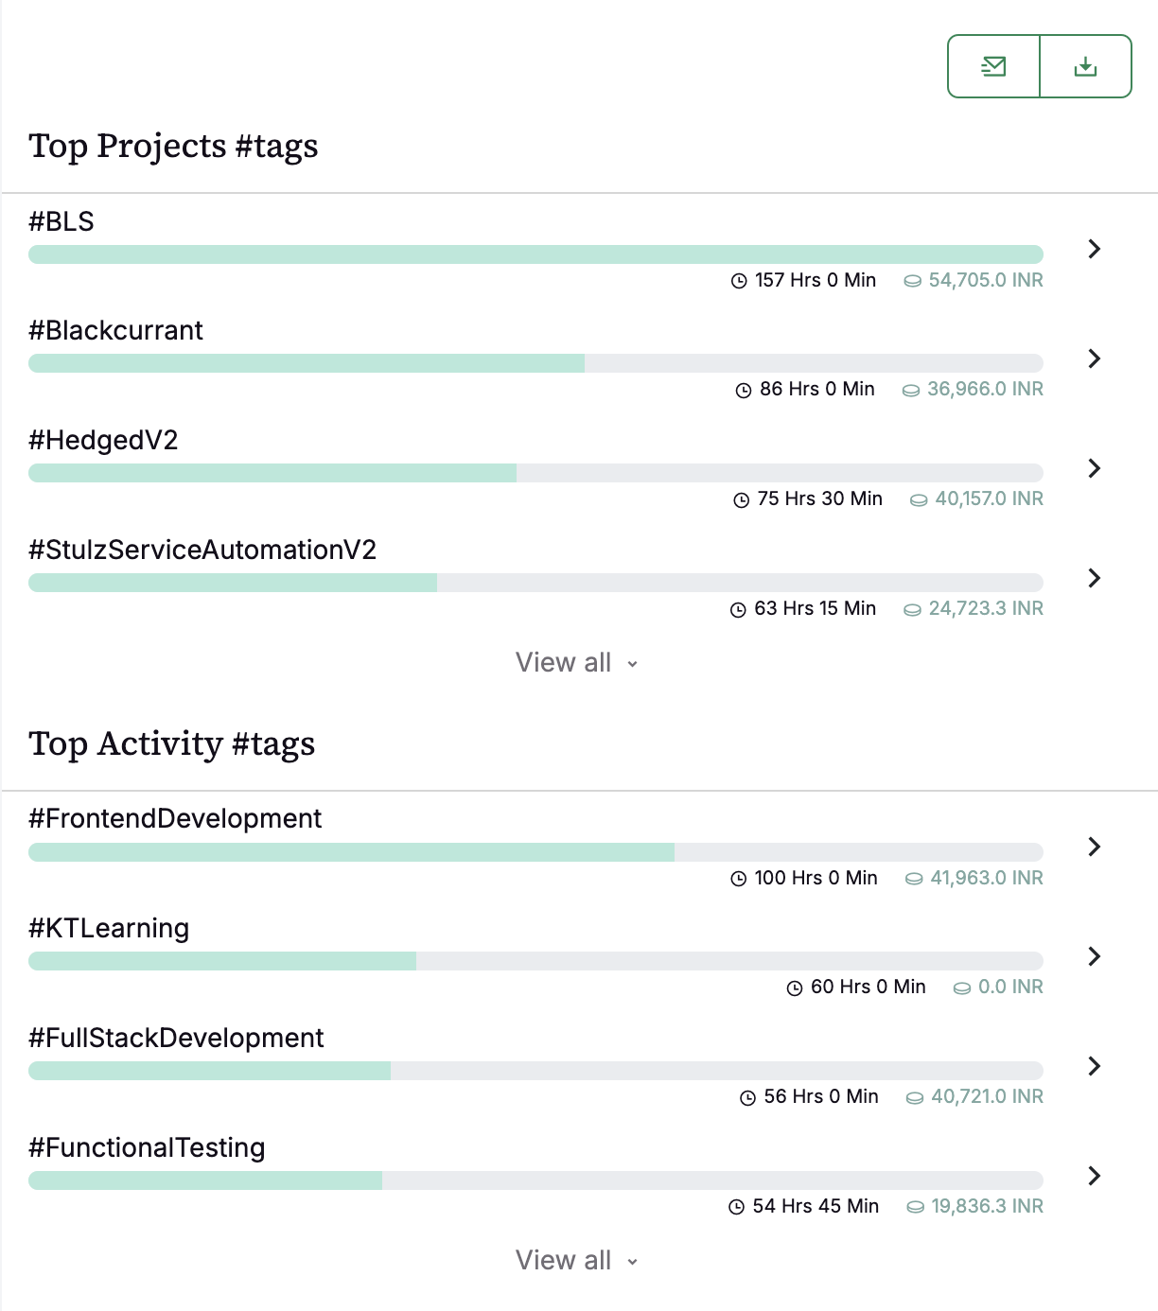Click the clock icon for #StulzServiceAutomationV2

[738, 608]
